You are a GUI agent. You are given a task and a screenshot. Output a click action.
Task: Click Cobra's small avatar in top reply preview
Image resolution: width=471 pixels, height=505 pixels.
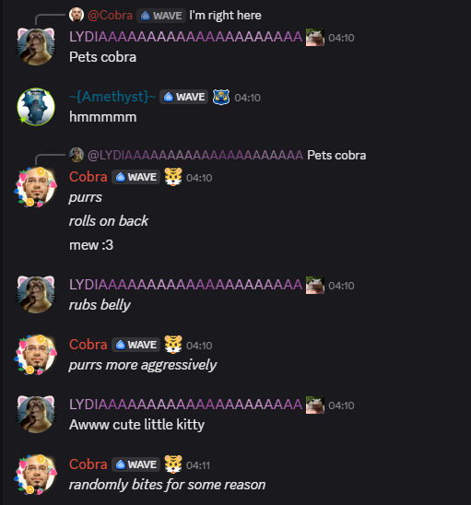(77, 15)
